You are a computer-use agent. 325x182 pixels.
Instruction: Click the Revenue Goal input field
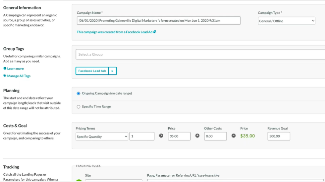point(279,136)
